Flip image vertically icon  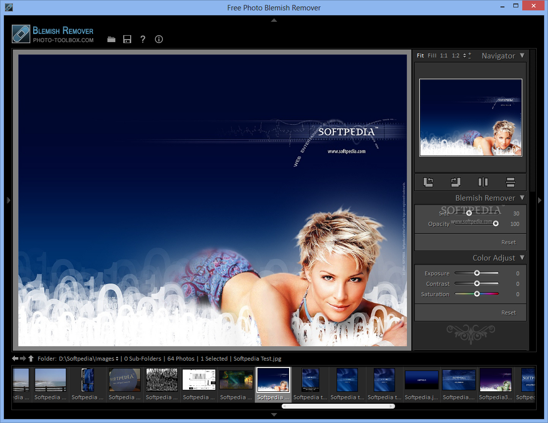(x=510, y=182)
